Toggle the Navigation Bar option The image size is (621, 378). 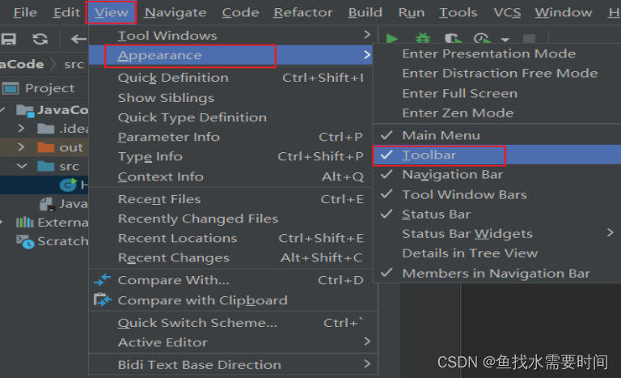tap(497, 175)
